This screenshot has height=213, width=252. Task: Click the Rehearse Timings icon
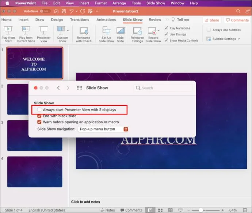click(137, 31)
